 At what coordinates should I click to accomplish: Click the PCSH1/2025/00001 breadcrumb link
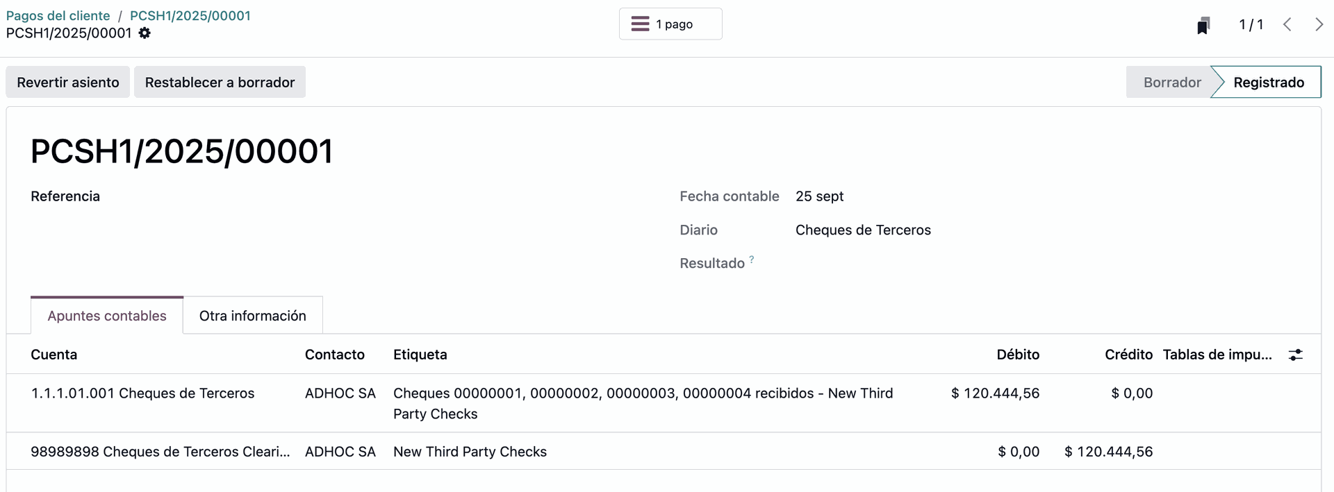pos(190,15)
